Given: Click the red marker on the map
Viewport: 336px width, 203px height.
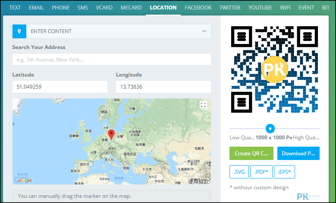Looking at the screenshot, I should pyautogui.click(x=111, y=135).
